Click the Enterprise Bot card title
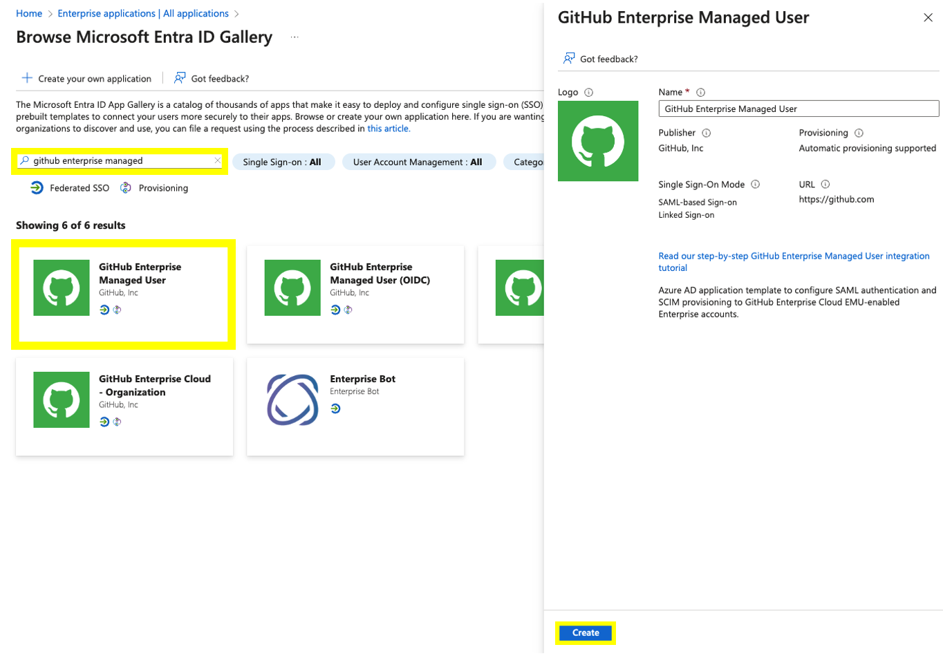 [x=363, y=379]
